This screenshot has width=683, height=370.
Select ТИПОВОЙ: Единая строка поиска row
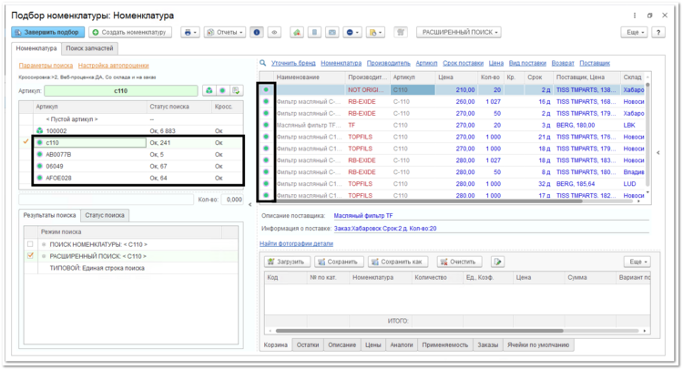130,268
